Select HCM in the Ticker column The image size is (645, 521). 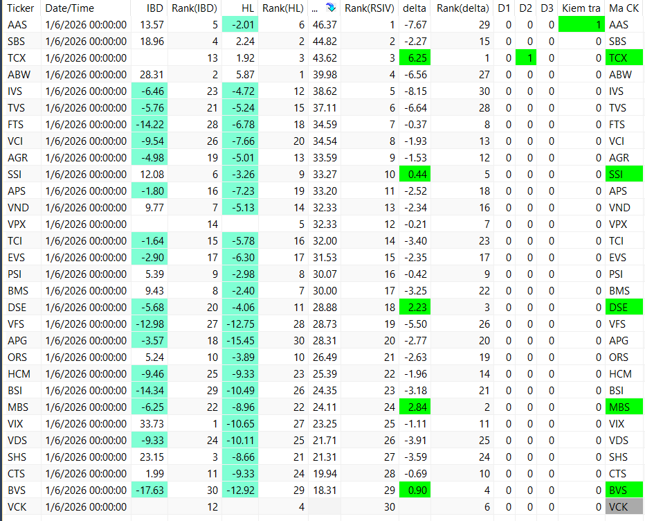(x=19, y=374)
